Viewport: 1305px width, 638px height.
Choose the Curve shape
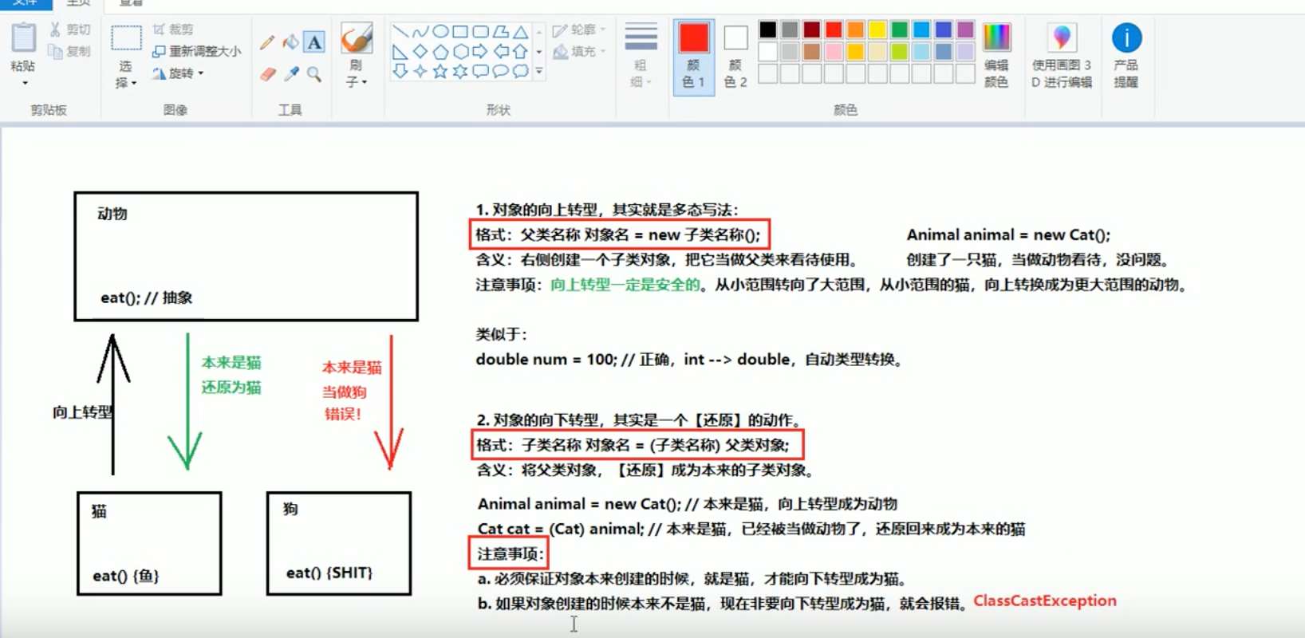(x=420, y=32)
